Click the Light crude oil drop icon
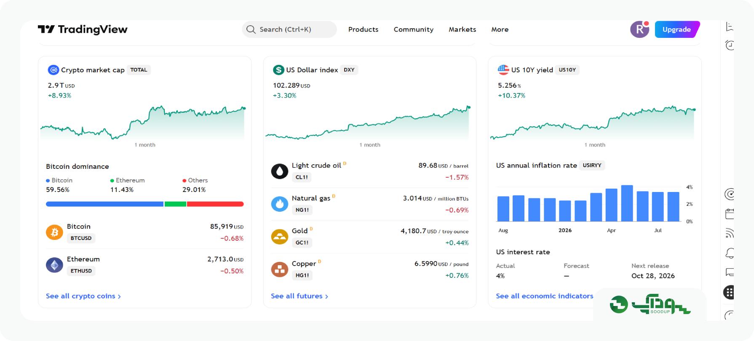 (280, 171)
